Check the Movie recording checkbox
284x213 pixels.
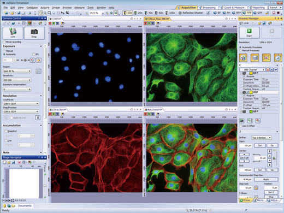(x=4, y=42)
